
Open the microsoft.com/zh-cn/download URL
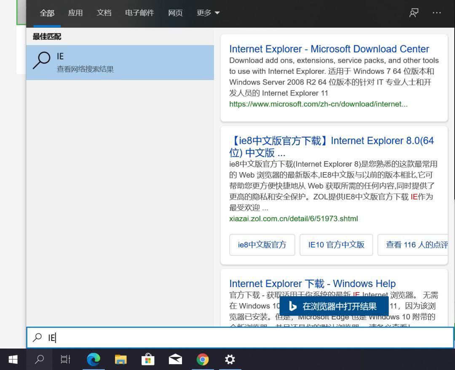pos(318,104)
